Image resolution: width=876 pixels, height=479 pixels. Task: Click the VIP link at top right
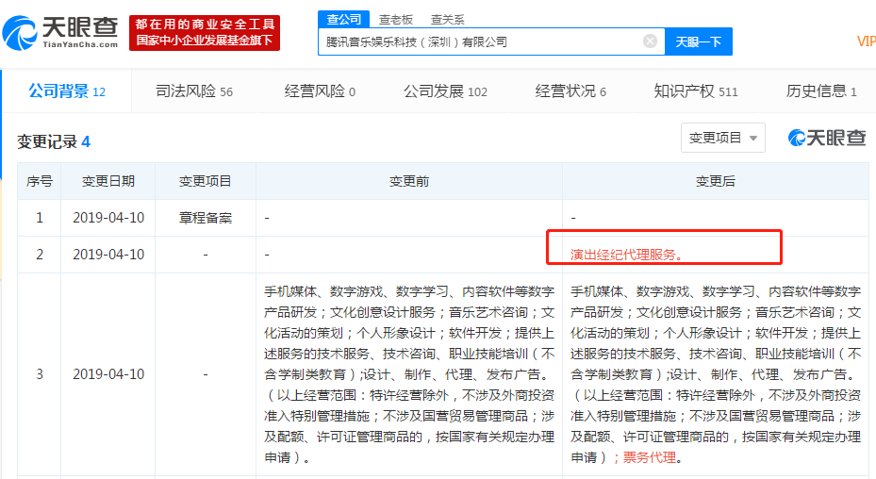pos(866,41)
